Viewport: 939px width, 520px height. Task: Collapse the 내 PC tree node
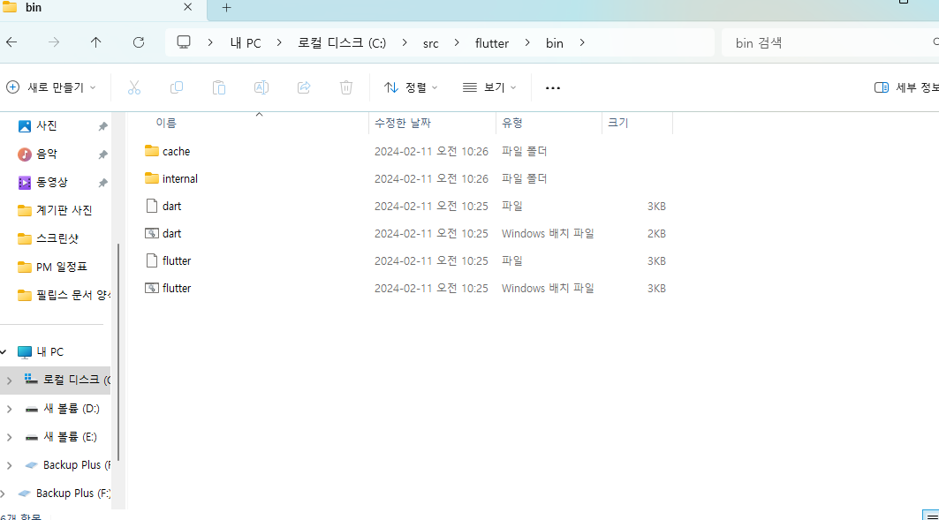[x=4, y=352]
